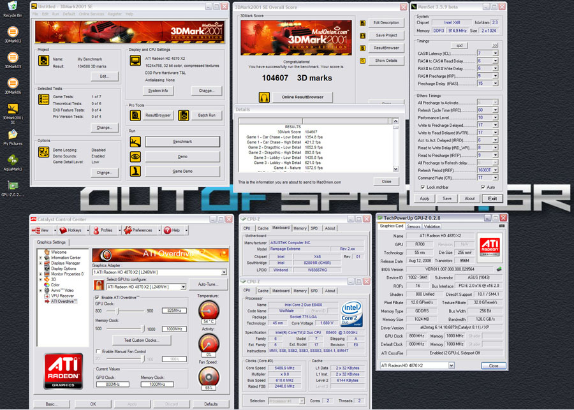Click the Game Demo button
This screenshot has width=574, height=410.
click(182, 172)
